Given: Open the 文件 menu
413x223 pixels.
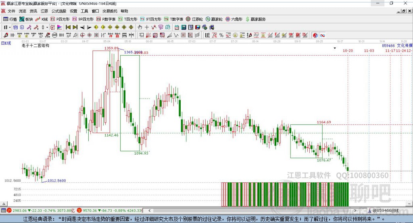Looking at the screenshot, I should [x=12, y=11].
